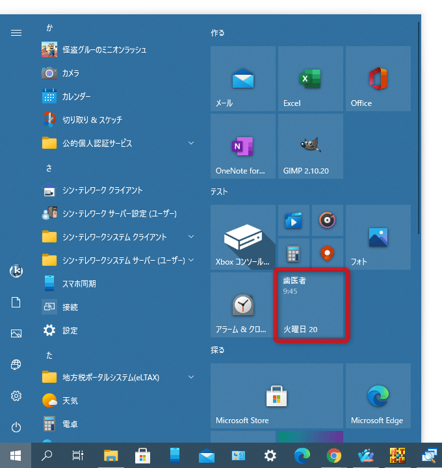This screenshot has width=442, height=468.
Task: Launch the Microsoft Edge tile
Action: 378,396
